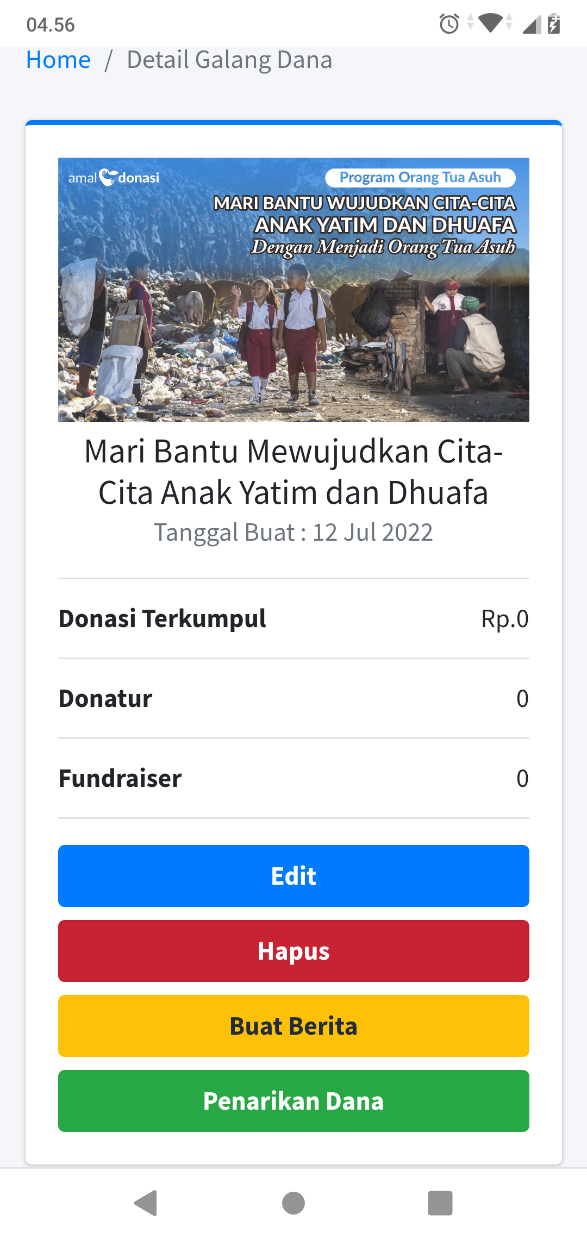The width and height of the screenshot is (587, 1239).
Task: Tap the campaign title heading text
Action: (x=293, y=472)
